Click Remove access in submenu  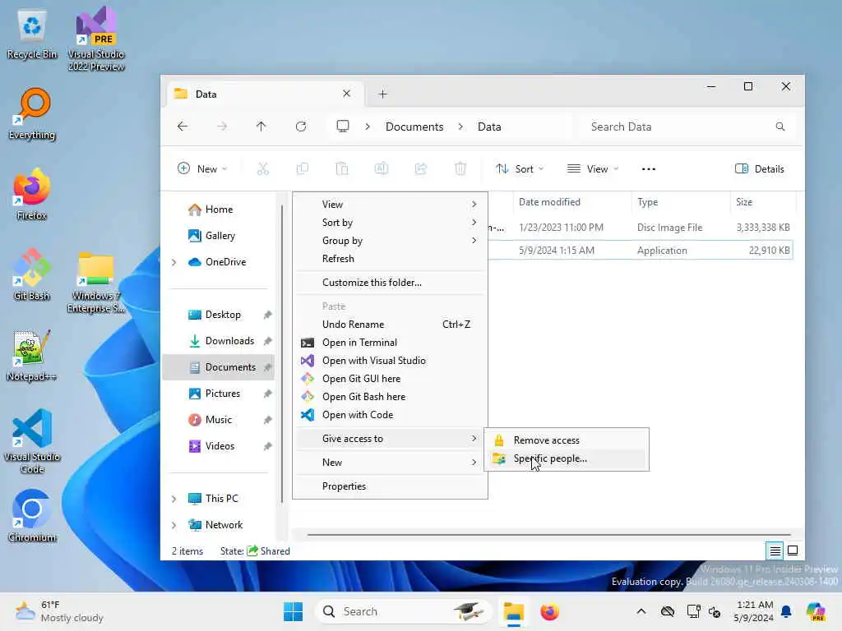click(567, 440)
